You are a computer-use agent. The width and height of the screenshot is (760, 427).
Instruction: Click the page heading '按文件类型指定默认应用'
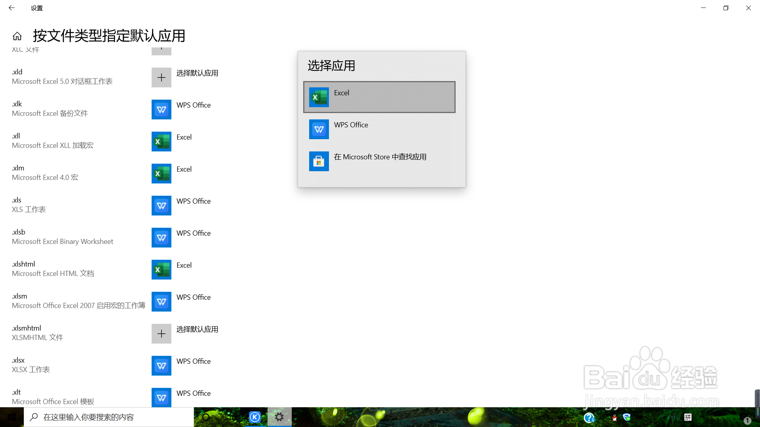tap(109, 36)
